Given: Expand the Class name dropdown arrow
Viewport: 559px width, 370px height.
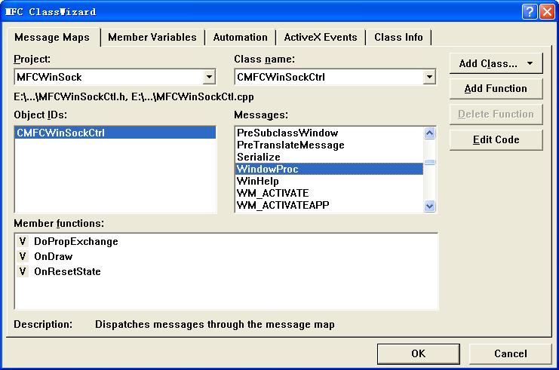Looking at the screenshot, I should tap(429, 77).
